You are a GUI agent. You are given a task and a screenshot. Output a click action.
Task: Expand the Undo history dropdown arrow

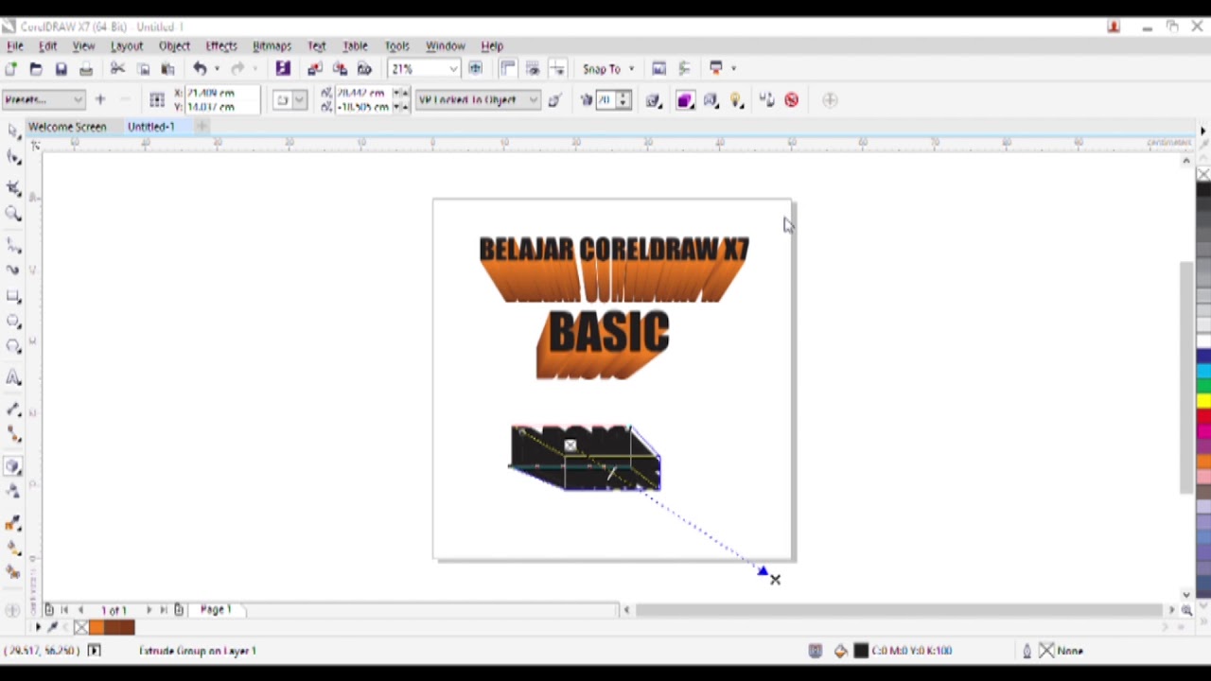point(217,69)
